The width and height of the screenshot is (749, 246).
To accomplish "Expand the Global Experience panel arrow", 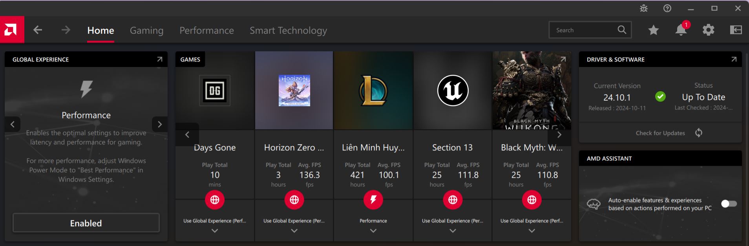I will (159, 60).
